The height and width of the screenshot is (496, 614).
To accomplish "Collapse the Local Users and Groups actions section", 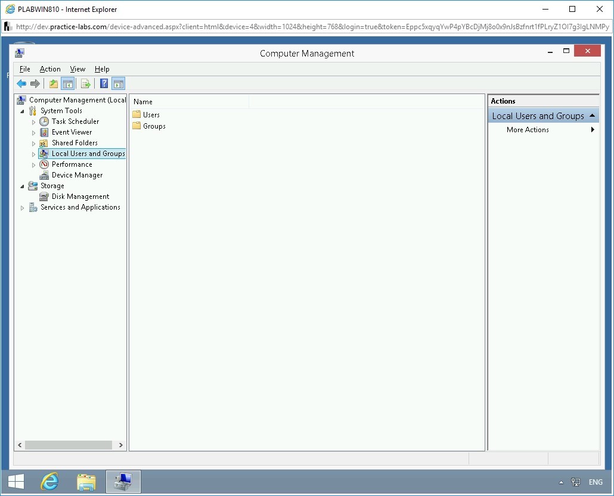I will click(x=592, y=116).
